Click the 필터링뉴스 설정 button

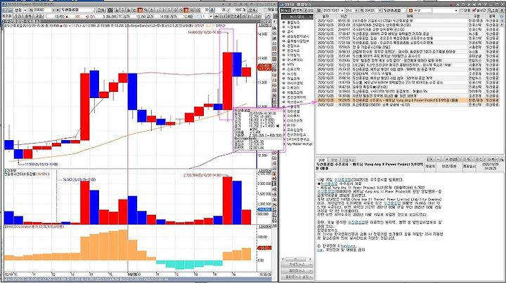pos(297,277)
